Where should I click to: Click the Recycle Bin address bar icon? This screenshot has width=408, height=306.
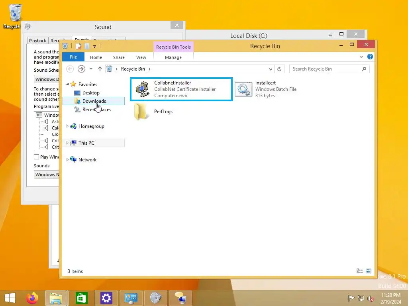109,69
